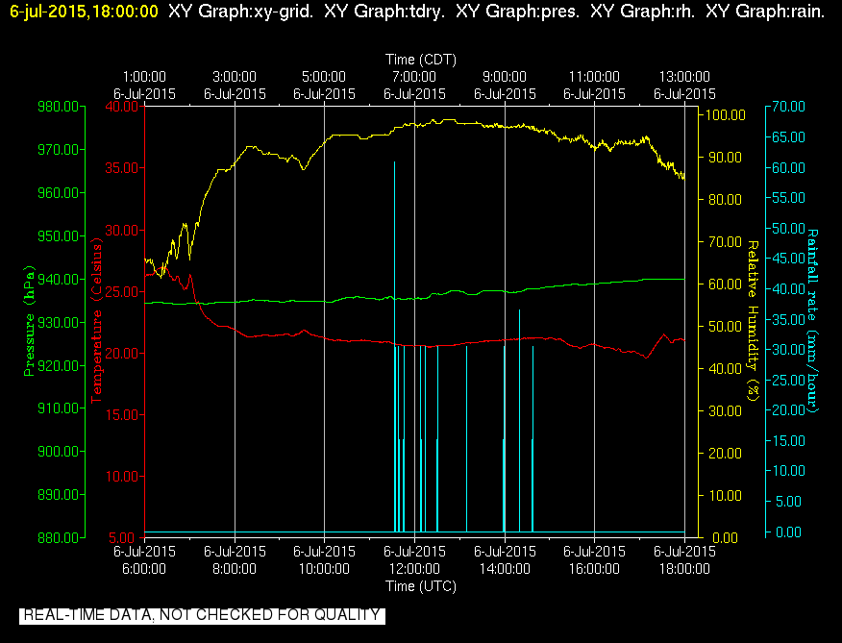
Task: Click the red 'Temperature (Celsius)' axis label
Action: click(97, 321)
